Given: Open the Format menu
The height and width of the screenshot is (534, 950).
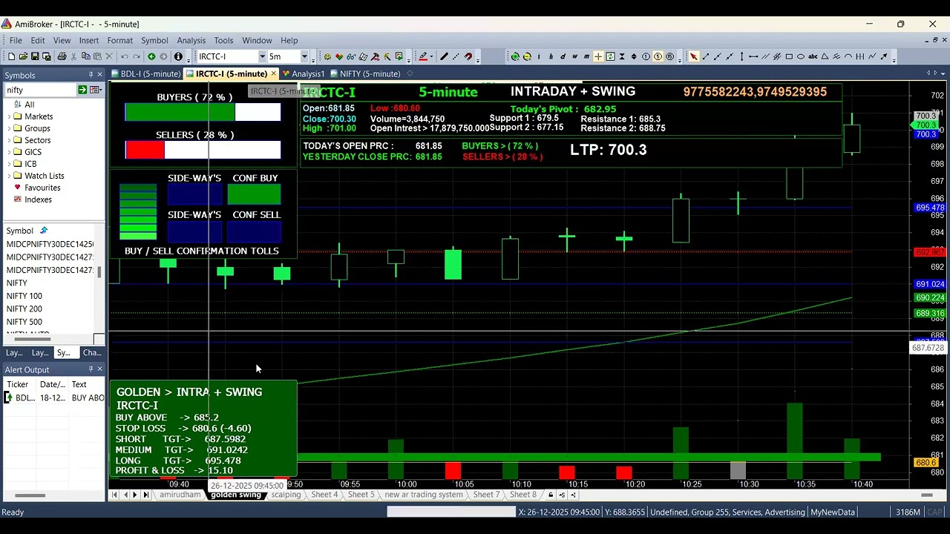Looking at the screenshot, I should 119,41.
